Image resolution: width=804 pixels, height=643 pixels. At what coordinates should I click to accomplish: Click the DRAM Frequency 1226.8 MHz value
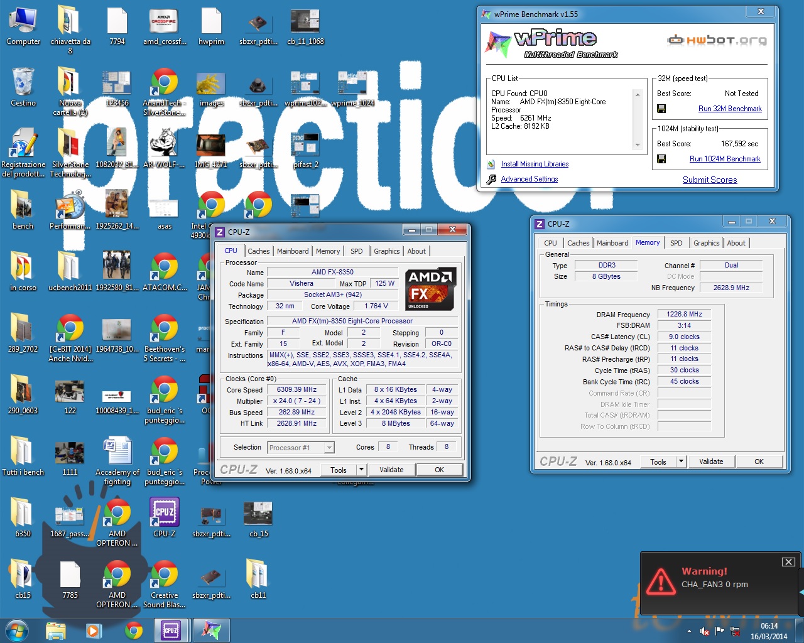click(x=684, y=314)
